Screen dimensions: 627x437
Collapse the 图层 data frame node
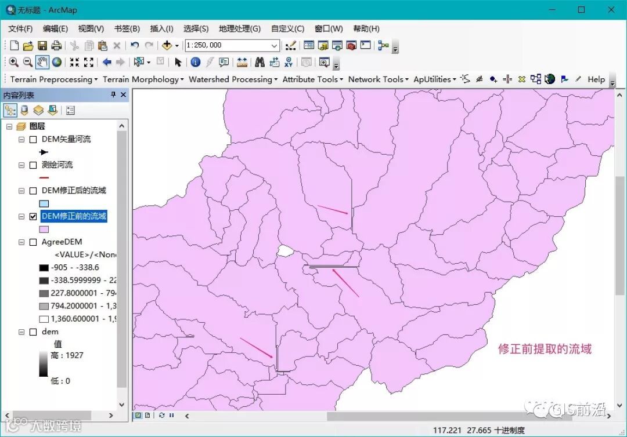pyautogui.click(x=9, y=126)
